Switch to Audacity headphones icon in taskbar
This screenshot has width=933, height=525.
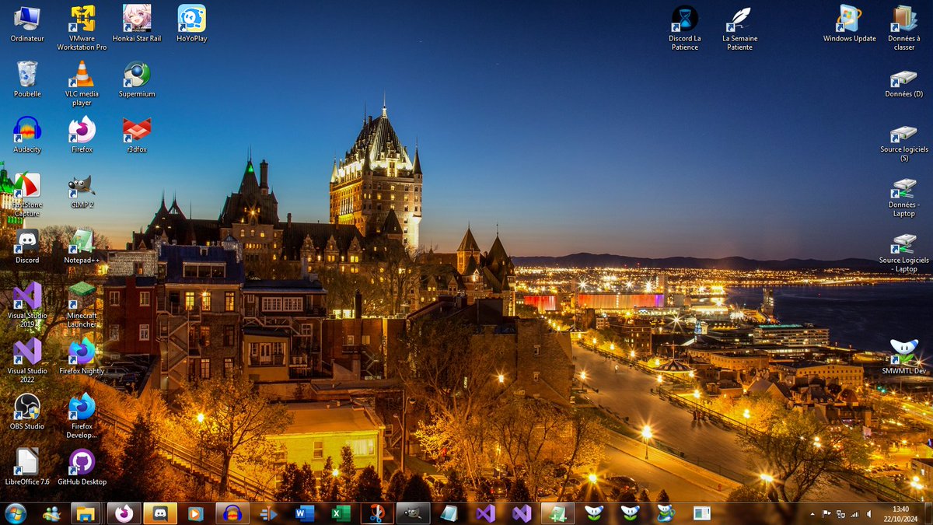tap(232, 513)
